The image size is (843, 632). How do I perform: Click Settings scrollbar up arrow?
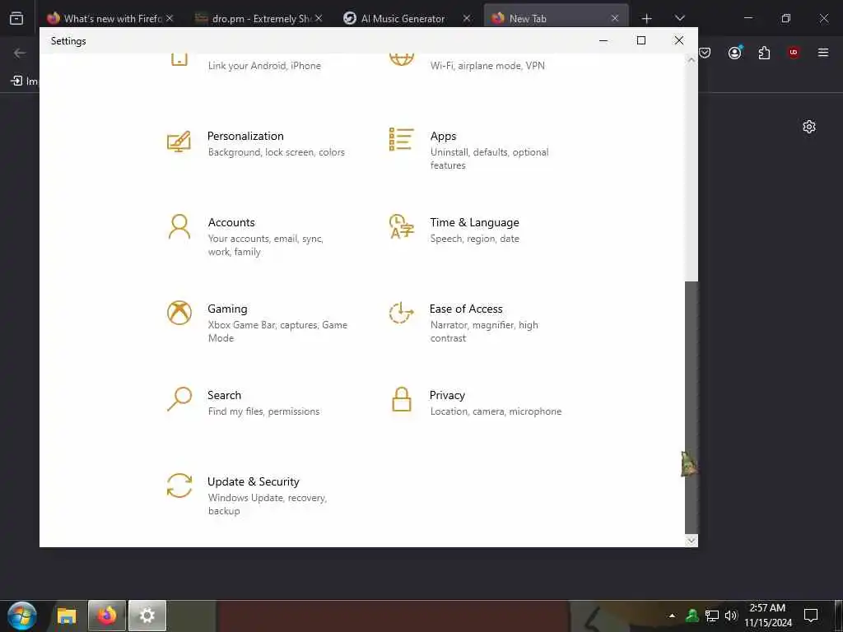pos(692,60)
